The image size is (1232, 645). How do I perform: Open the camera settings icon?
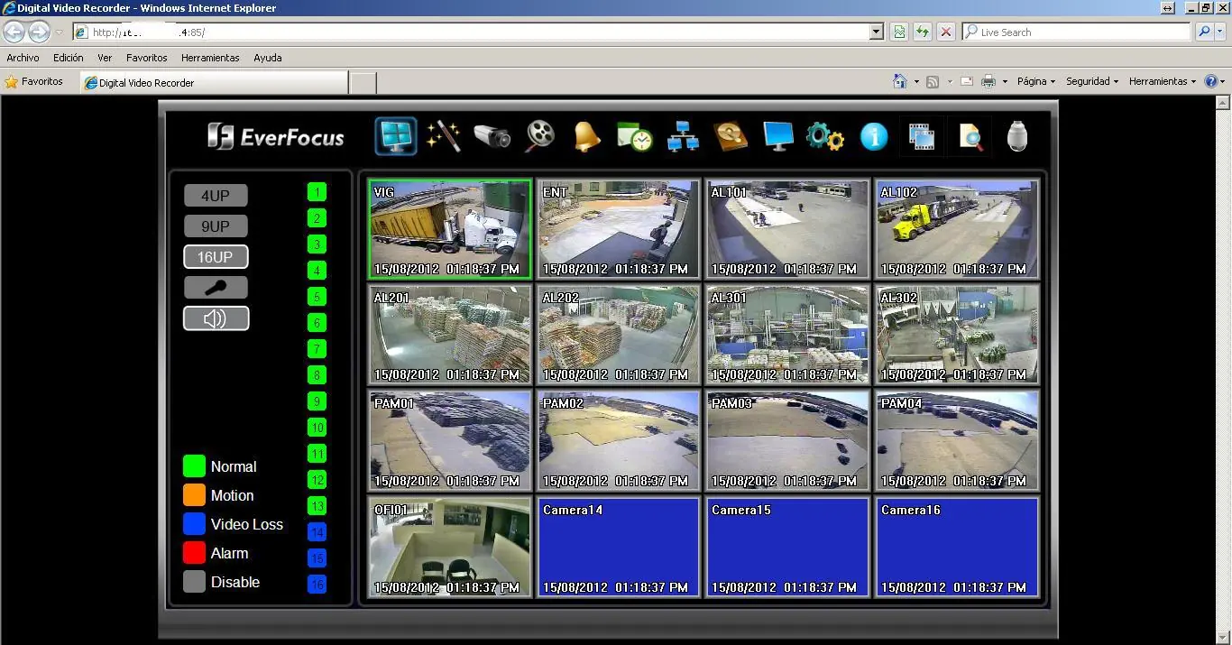[x=492, y=136]
